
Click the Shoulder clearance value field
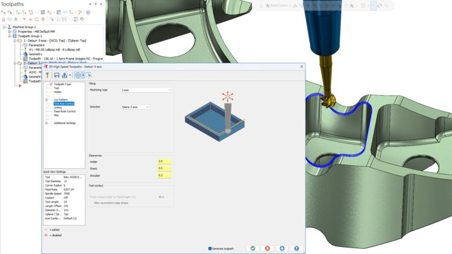164,175
